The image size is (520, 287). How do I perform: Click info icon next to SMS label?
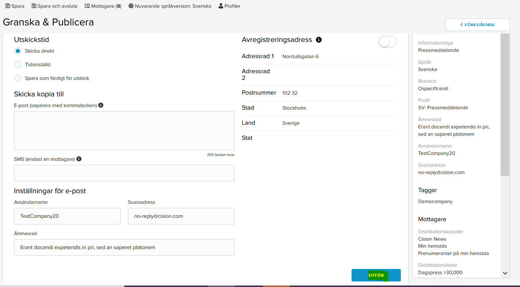(x=79, y=159)
